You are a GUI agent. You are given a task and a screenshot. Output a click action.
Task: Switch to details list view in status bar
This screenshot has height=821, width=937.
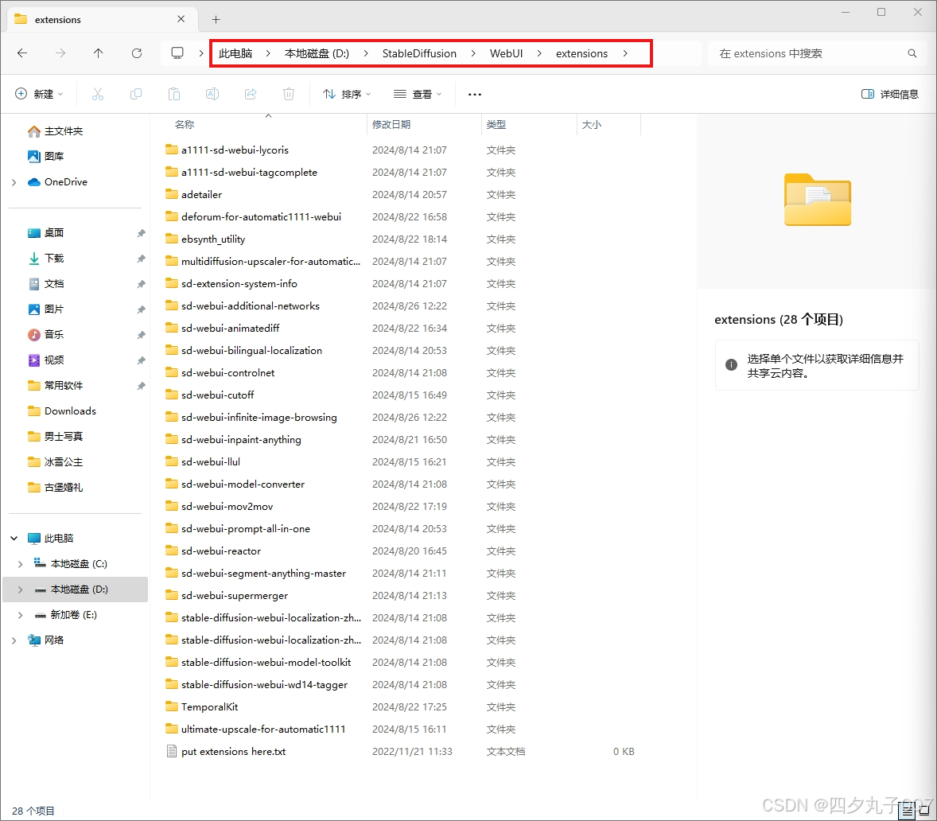tap(908, 811)
